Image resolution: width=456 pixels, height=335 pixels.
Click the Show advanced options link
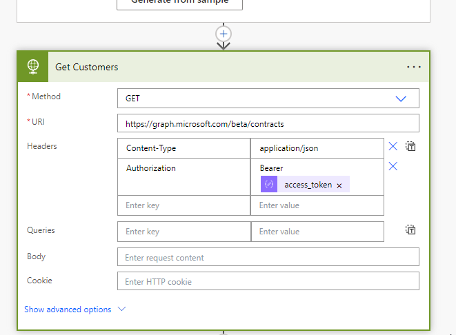coord(68,309)
